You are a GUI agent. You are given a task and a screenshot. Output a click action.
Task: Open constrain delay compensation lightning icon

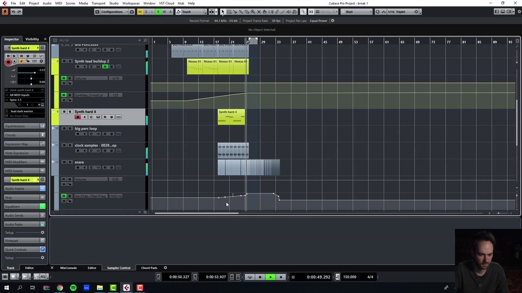click(x=5, y=11)
